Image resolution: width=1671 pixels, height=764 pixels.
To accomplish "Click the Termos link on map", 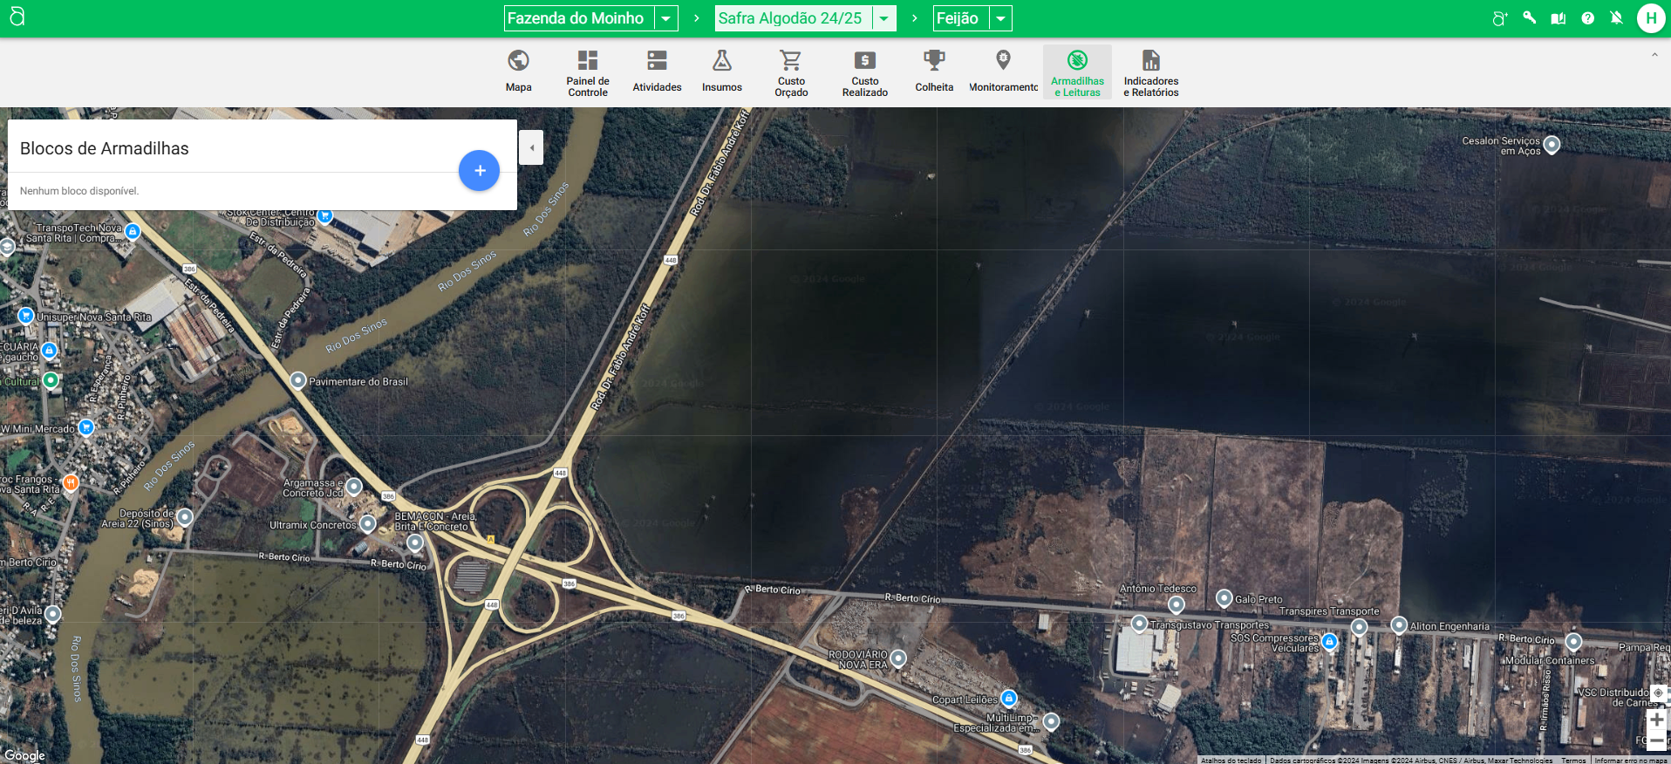I will (x=1573, y=760).
